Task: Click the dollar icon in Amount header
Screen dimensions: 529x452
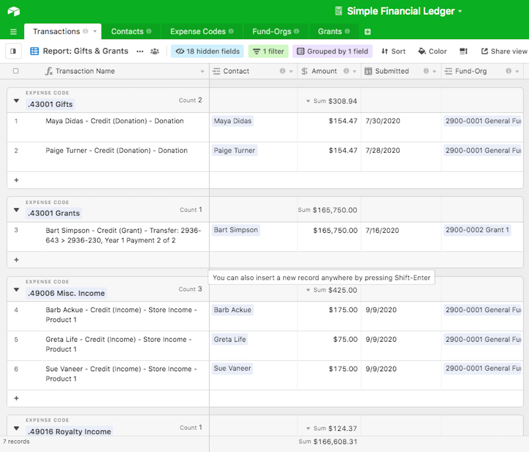Action: click(x=305, y=71)
